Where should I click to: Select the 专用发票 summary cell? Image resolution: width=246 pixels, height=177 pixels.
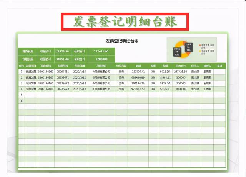[x=28, y=59]
